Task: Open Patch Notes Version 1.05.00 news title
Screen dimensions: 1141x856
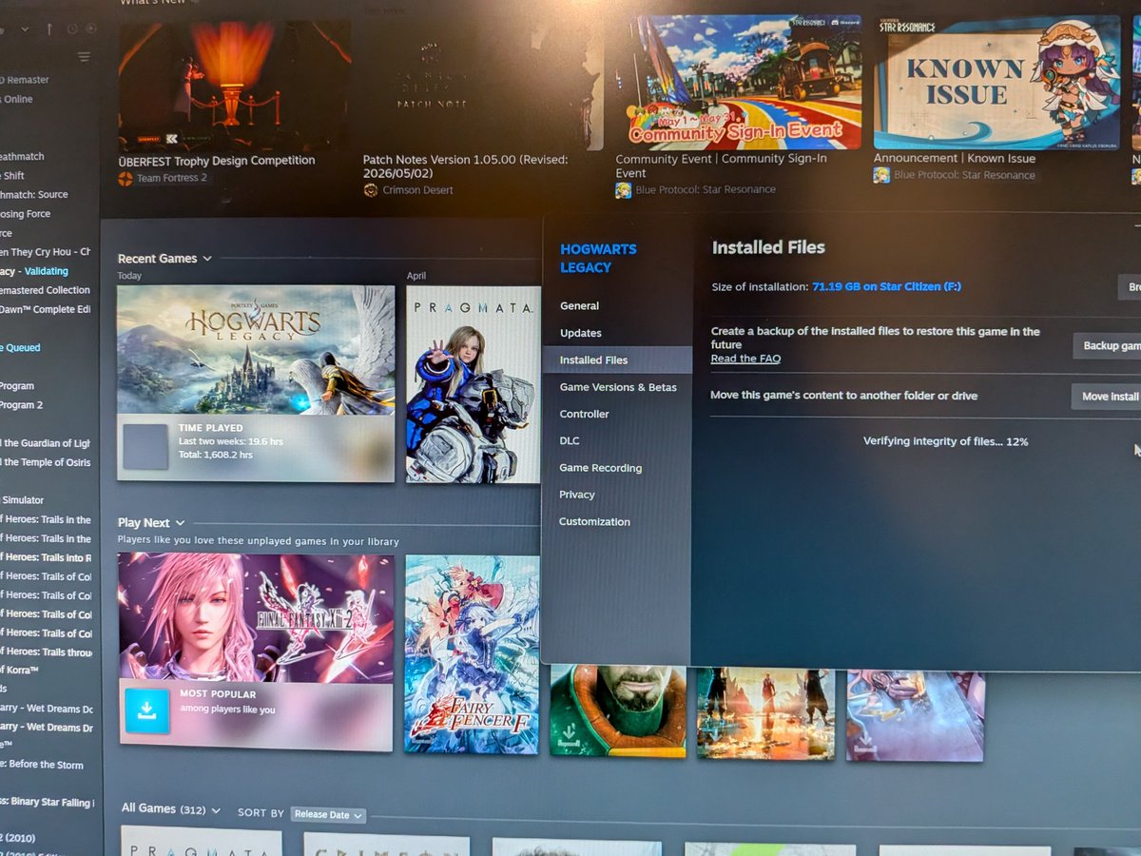Action: tap(465, 166)
